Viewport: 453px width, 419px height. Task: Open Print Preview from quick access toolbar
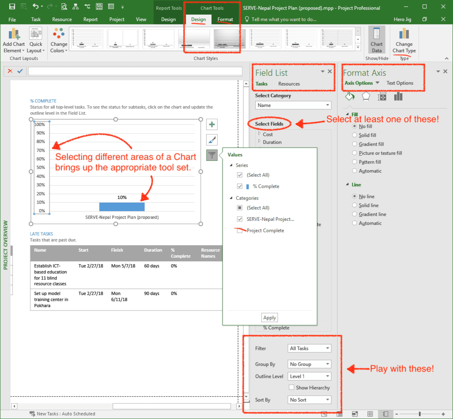coord(64,6)
